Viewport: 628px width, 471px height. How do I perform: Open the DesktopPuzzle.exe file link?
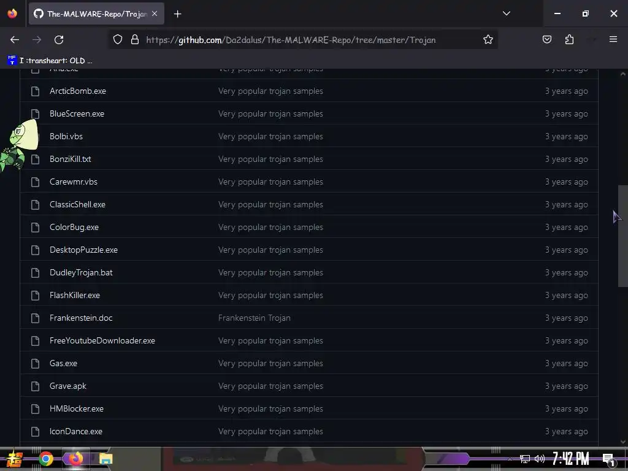83,250
